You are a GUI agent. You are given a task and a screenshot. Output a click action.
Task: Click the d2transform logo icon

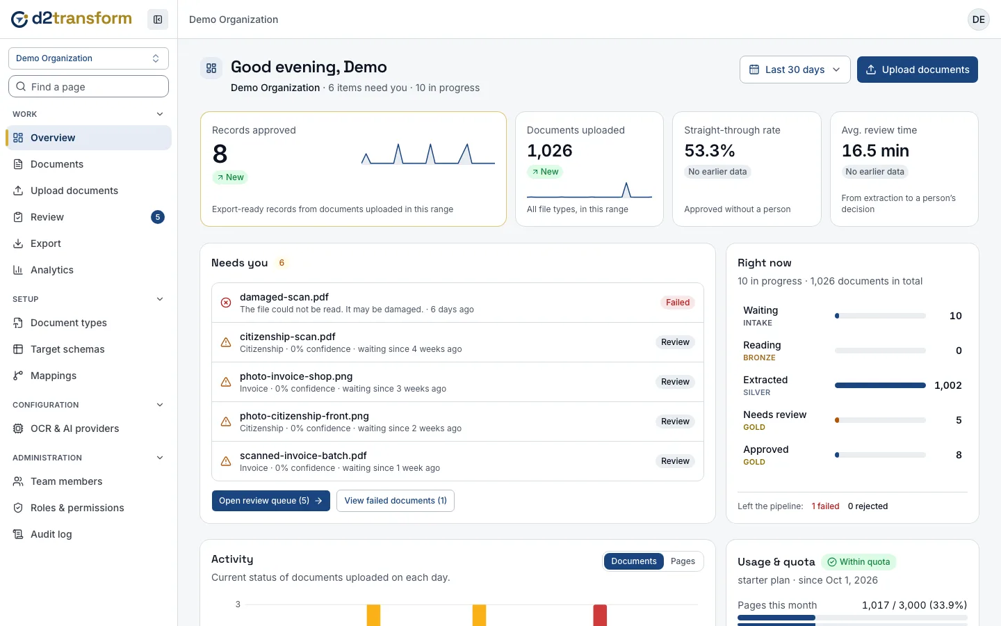[19, 19]
